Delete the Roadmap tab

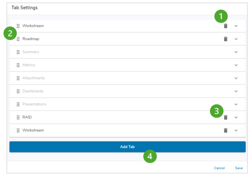[x=226, y=39]
